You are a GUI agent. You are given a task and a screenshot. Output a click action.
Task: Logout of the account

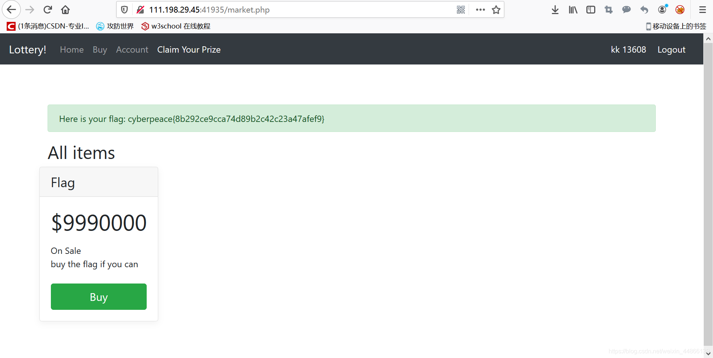[671, 50]
